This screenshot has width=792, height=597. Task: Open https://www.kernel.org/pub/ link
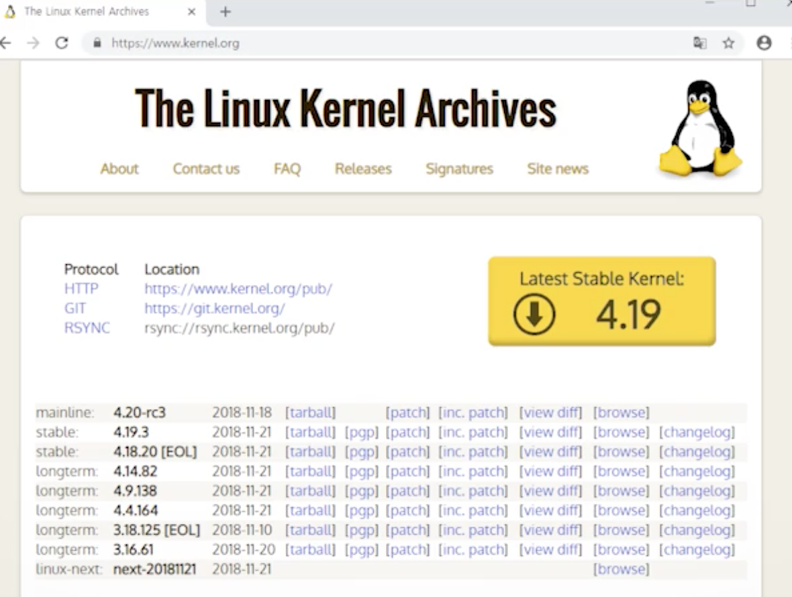pos(238,288)
